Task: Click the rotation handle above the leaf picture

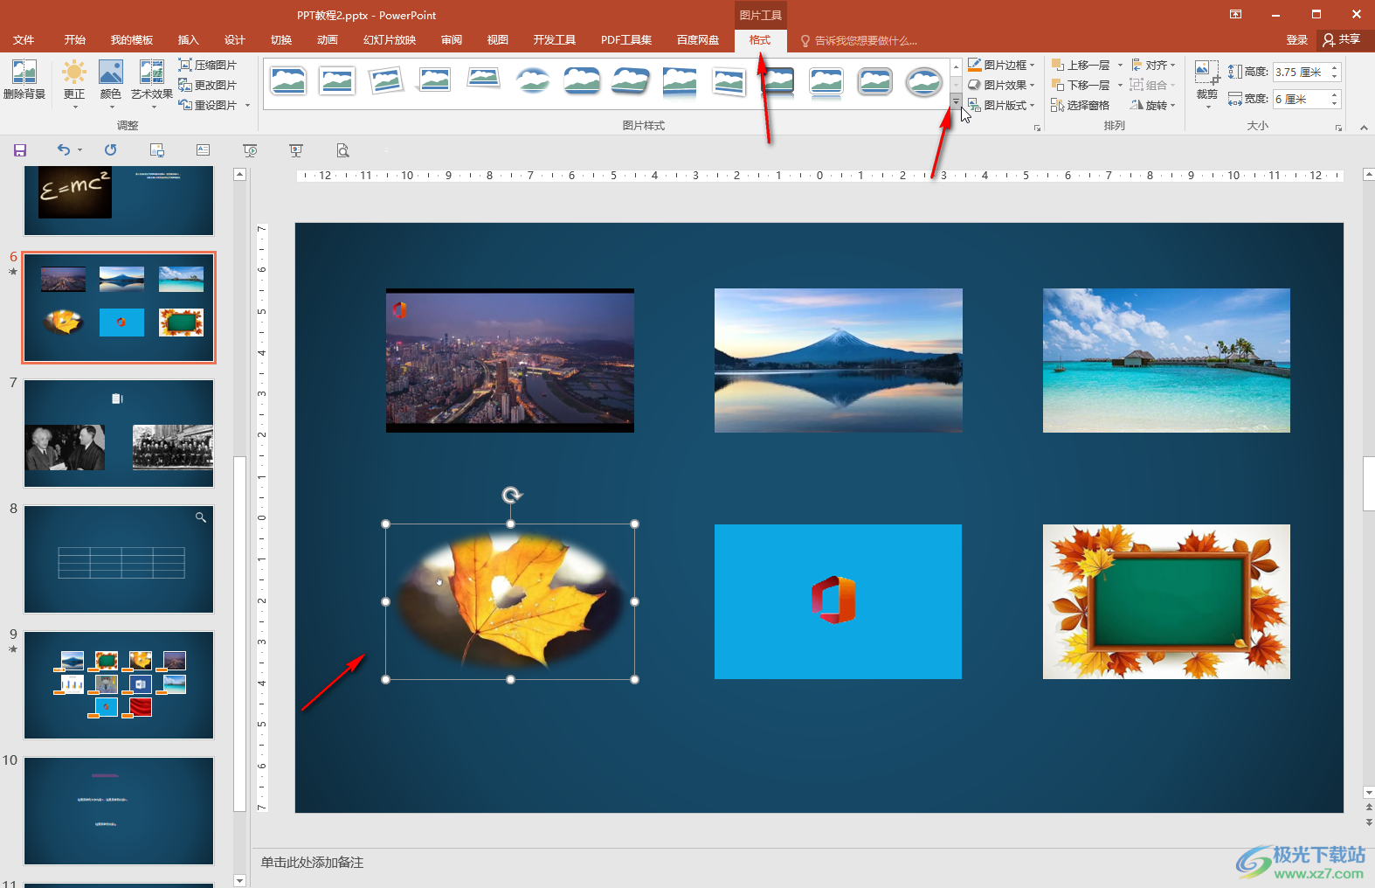Action: point(511,496)
